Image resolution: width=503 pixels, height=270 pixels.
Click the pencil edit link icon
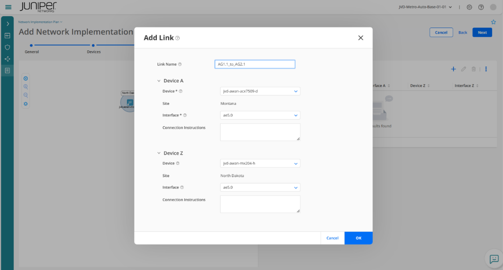463,69
